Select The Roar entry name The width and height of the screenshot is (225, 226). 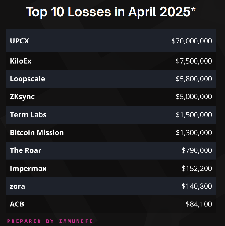25,150
